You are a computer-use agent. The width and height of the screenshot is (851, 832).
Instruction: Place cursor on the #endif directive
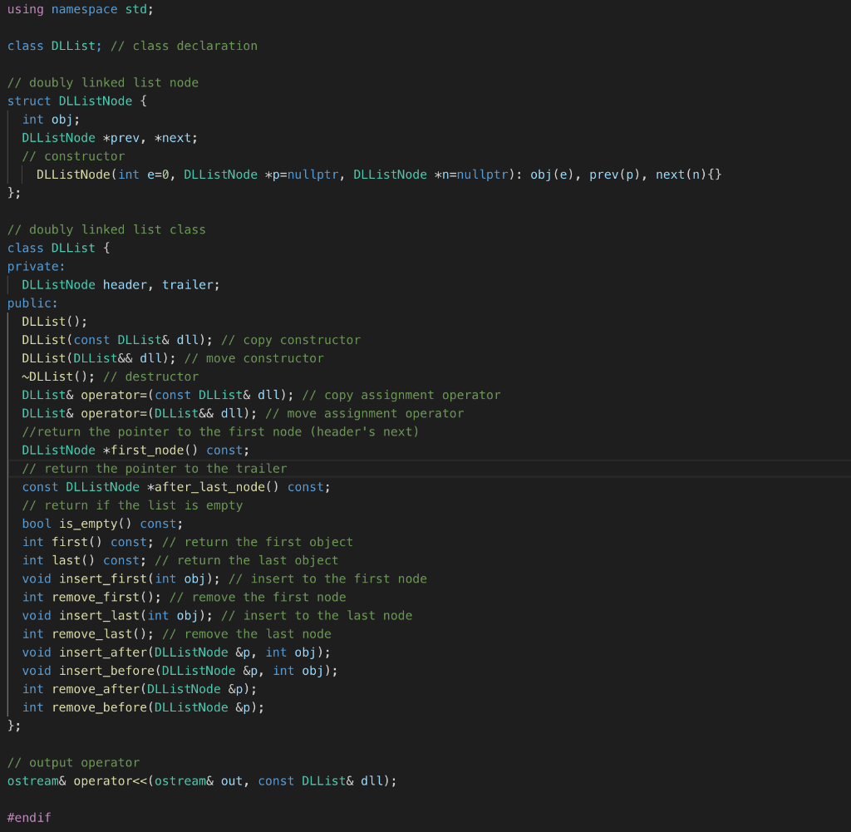click(x=27, y=817)
